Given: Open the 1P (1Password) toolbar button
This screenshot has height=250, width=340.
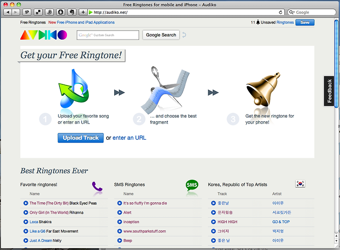Looking at the screenshot, I should (x=27, y=12).
